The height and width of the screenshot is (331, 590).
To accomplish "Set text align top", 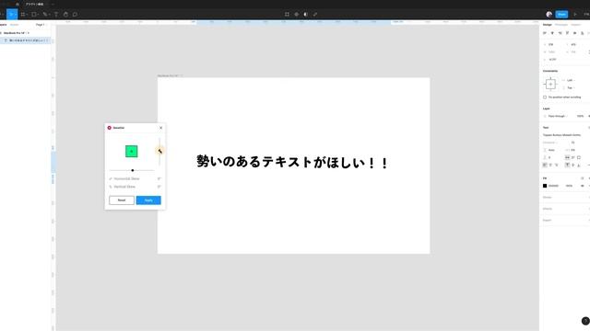I will 568,165.
